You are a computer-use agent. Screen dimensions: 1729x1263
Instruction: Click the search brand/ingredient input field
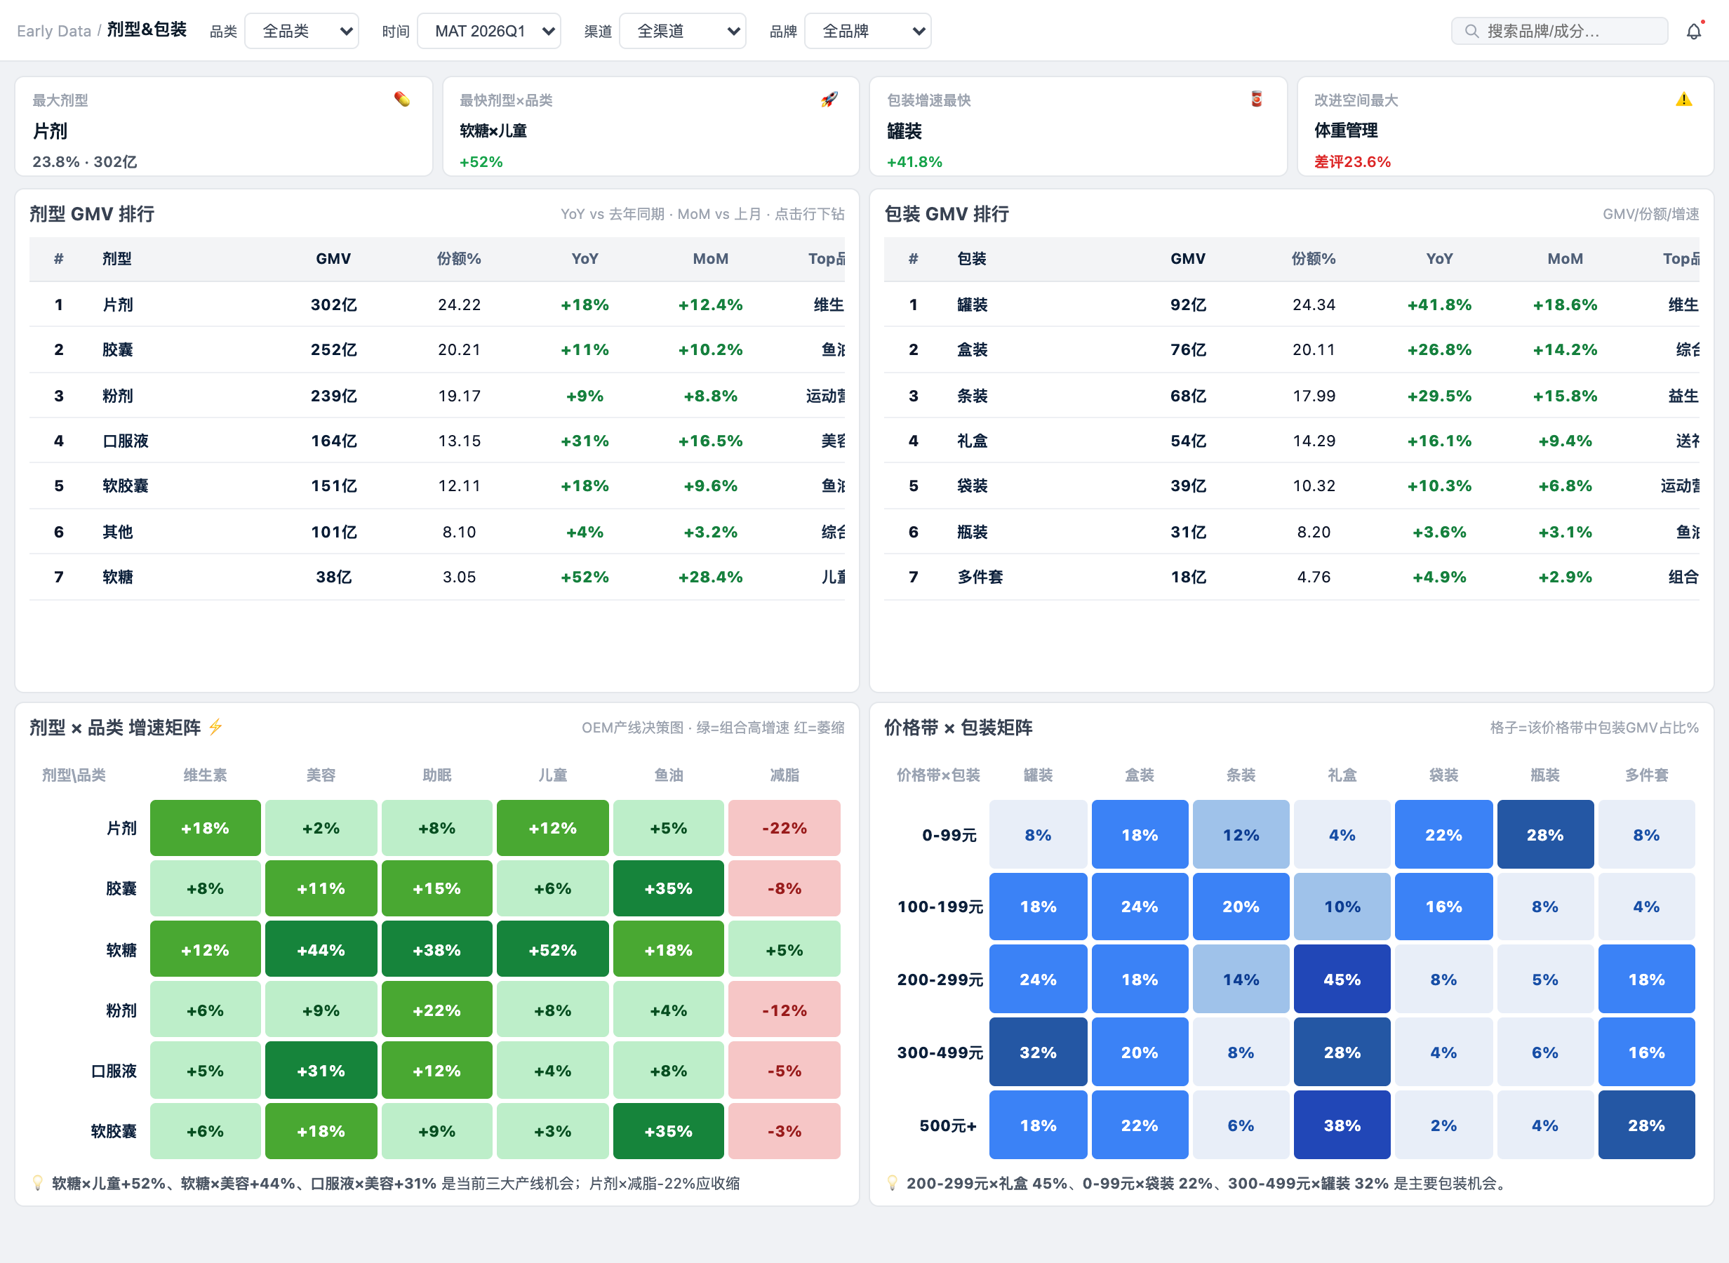coord(1559,32)
